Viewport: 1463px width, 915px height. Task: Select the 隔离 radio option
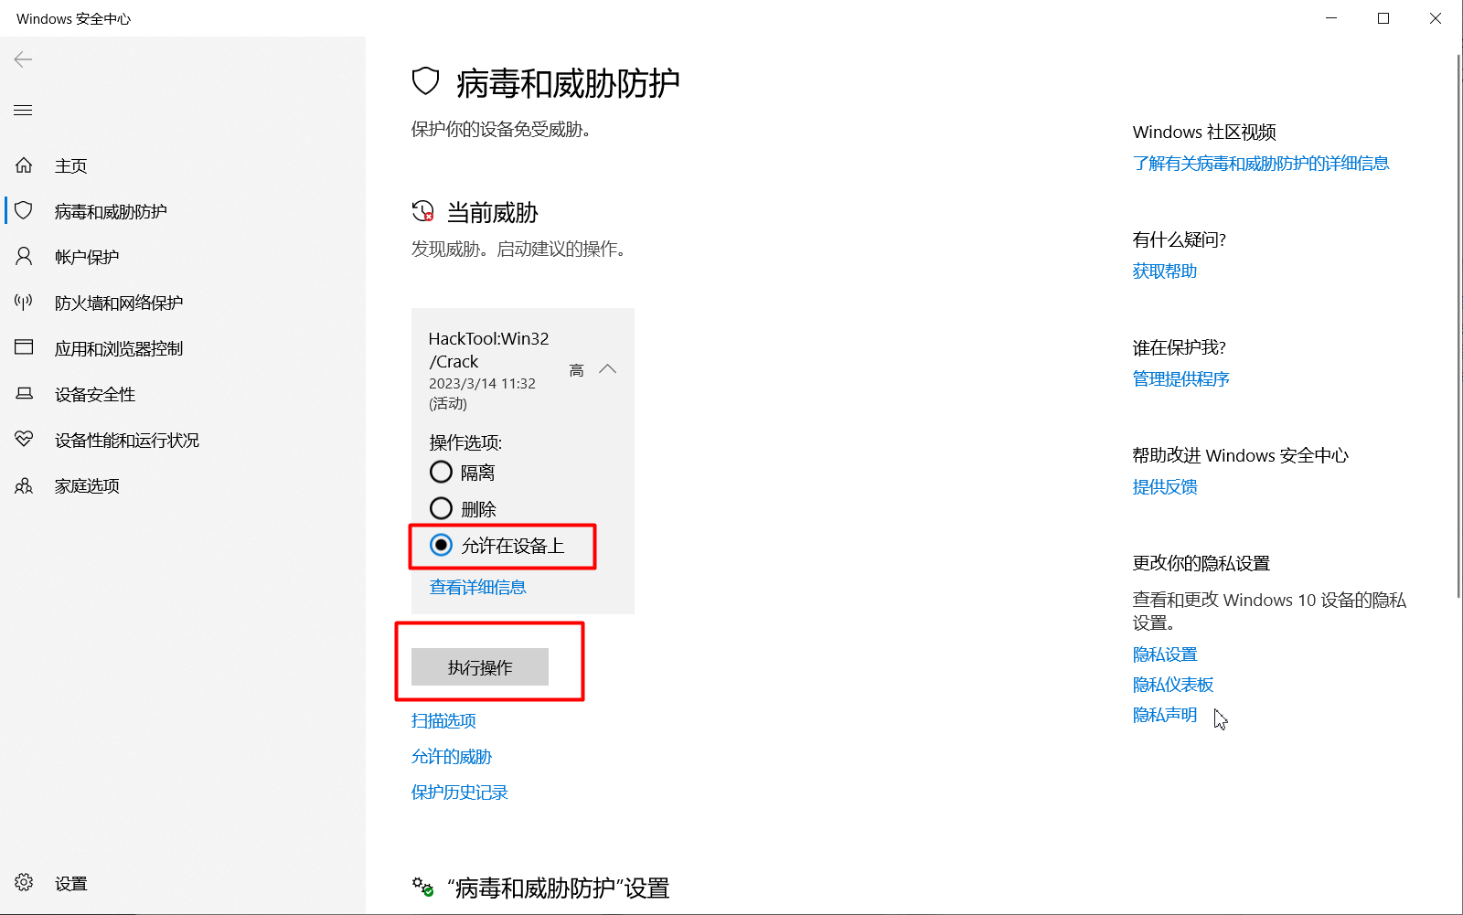pyautogui.click(x=441, y=472)
